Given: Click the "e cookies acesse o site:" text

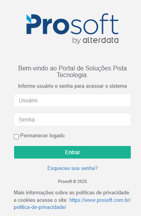Looking at the screenshot, I should point(41,200).
